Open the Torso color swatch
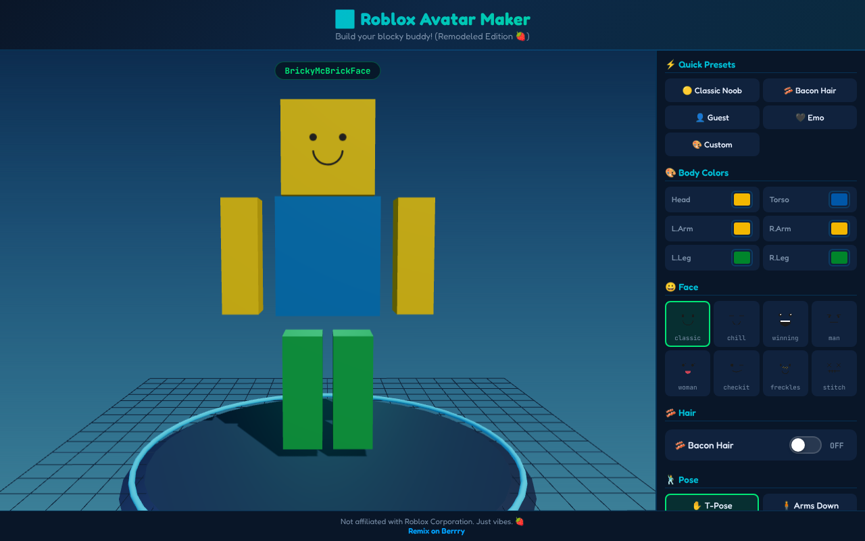This screenshot has height=541, width=865. (839, 199)
